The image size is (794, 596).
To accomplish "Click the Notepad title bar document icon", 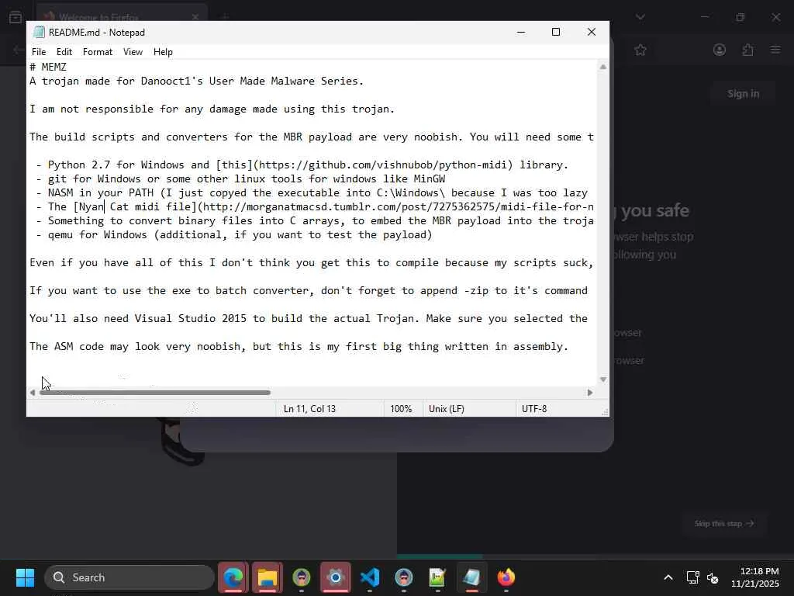I will (39, 32).
